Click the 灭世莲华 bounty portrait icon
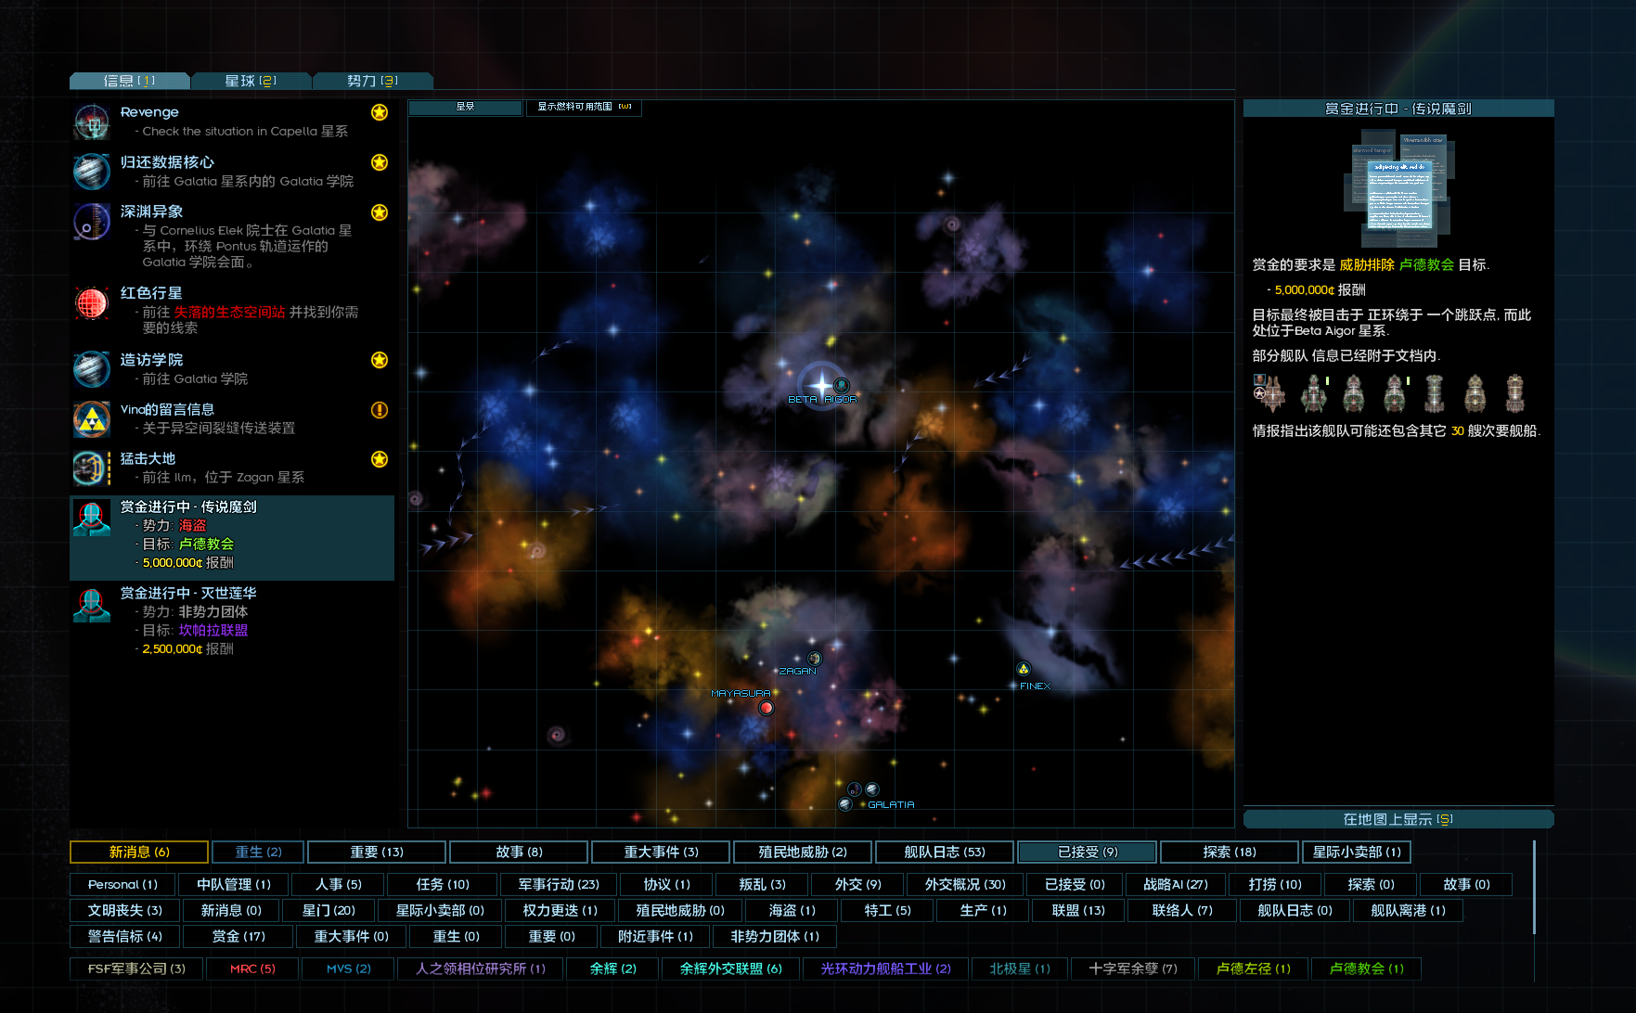This screenshot has width=1636, height=1013. point(92,605)
